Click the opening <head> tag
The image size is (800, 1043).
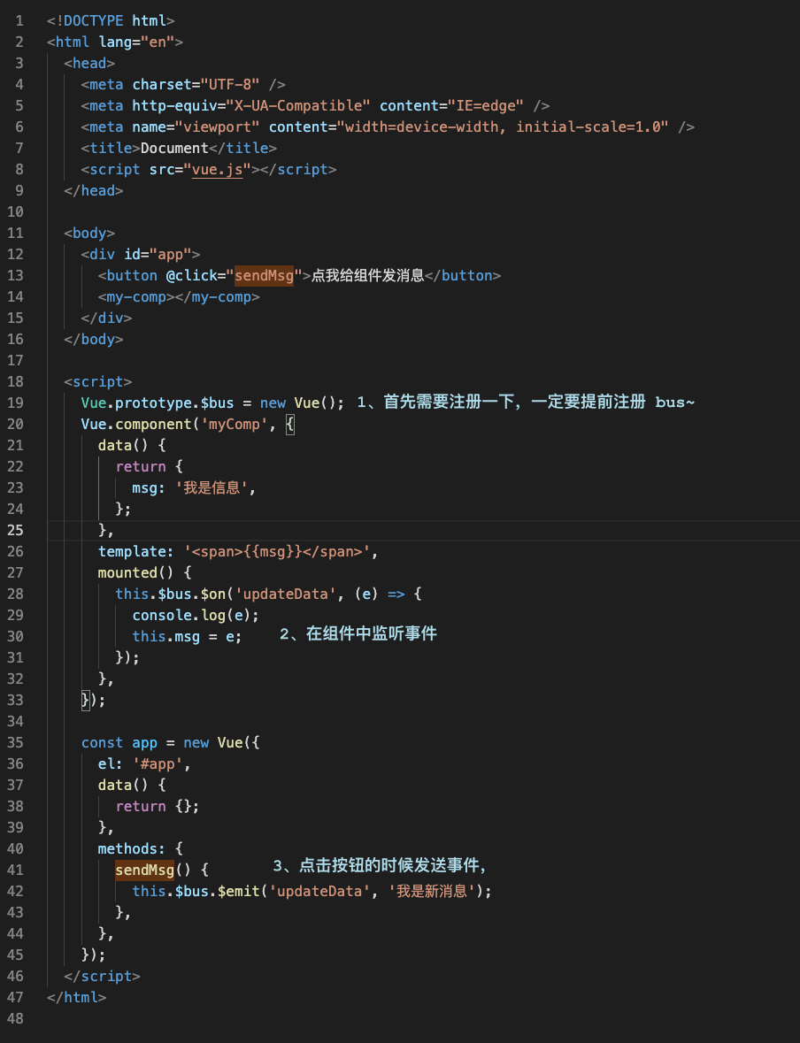[89, 63]
